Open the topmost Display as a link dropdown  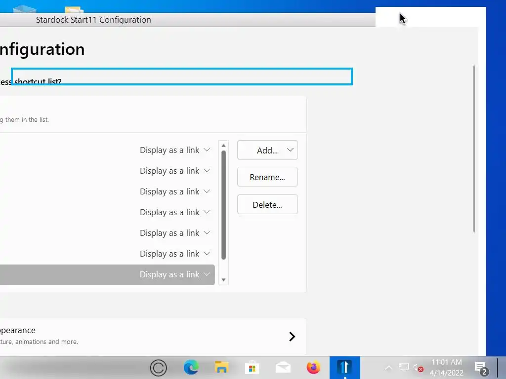[175, 150]
